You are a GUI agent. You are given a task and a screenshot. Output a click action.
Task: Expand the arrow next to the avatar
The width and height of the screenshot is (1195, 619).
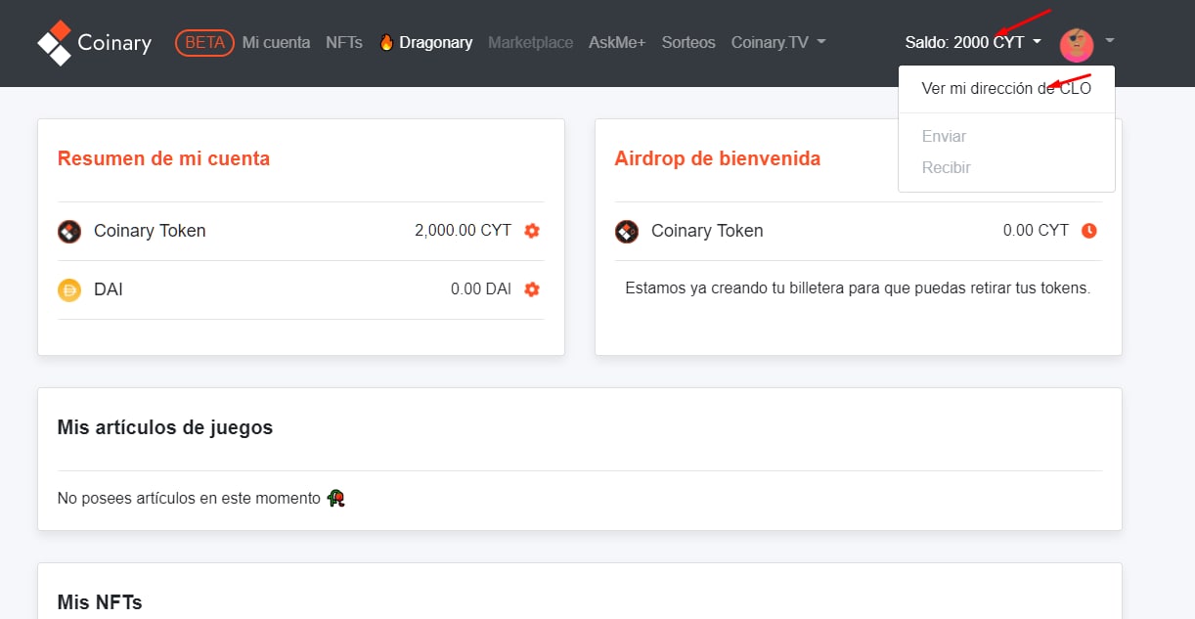[x=1109, y=41]
